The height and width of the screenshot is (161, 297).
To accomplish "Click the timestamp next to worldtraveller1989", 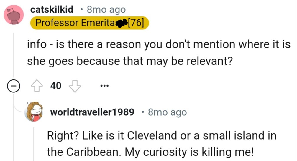I will point(167,112).
